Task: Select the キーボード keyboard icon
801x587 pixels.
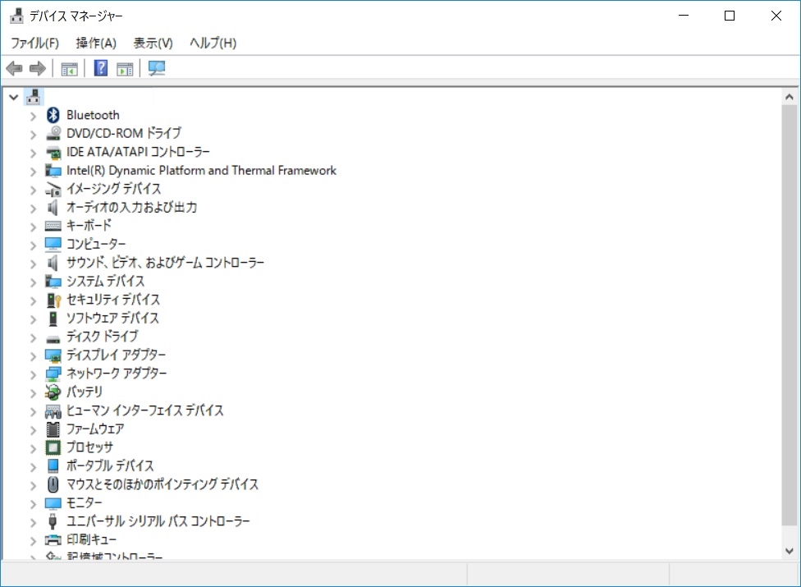Action: click(x=53, y=226)
